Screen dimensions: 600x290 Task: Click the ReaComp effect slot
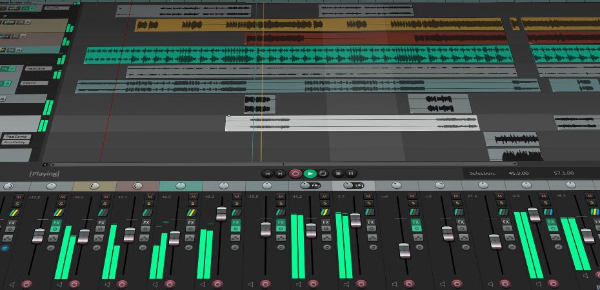pos(16,137)
